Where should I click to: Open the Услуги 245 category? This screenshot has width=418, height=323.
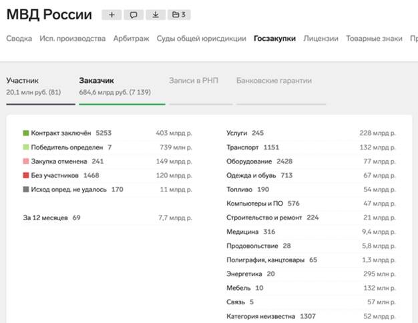pos(311,133)
